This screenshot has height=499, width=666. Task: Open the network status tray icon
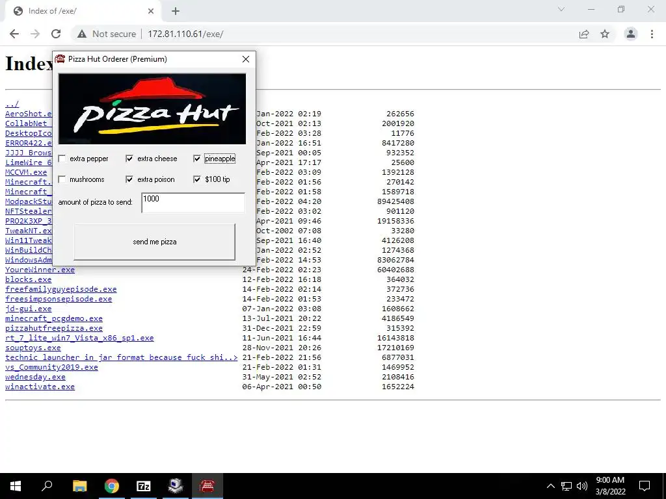(x=566, y=486)
